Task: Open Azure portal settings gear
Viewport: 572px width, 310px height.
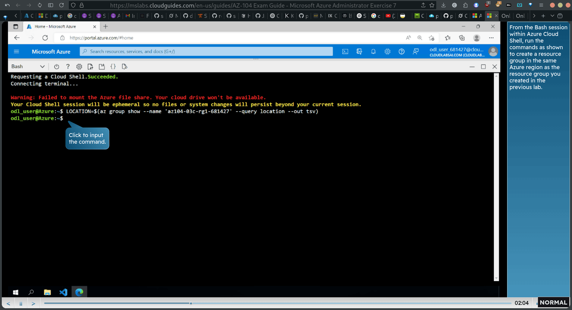Action: pyautogui.click(x=387, y=52)
